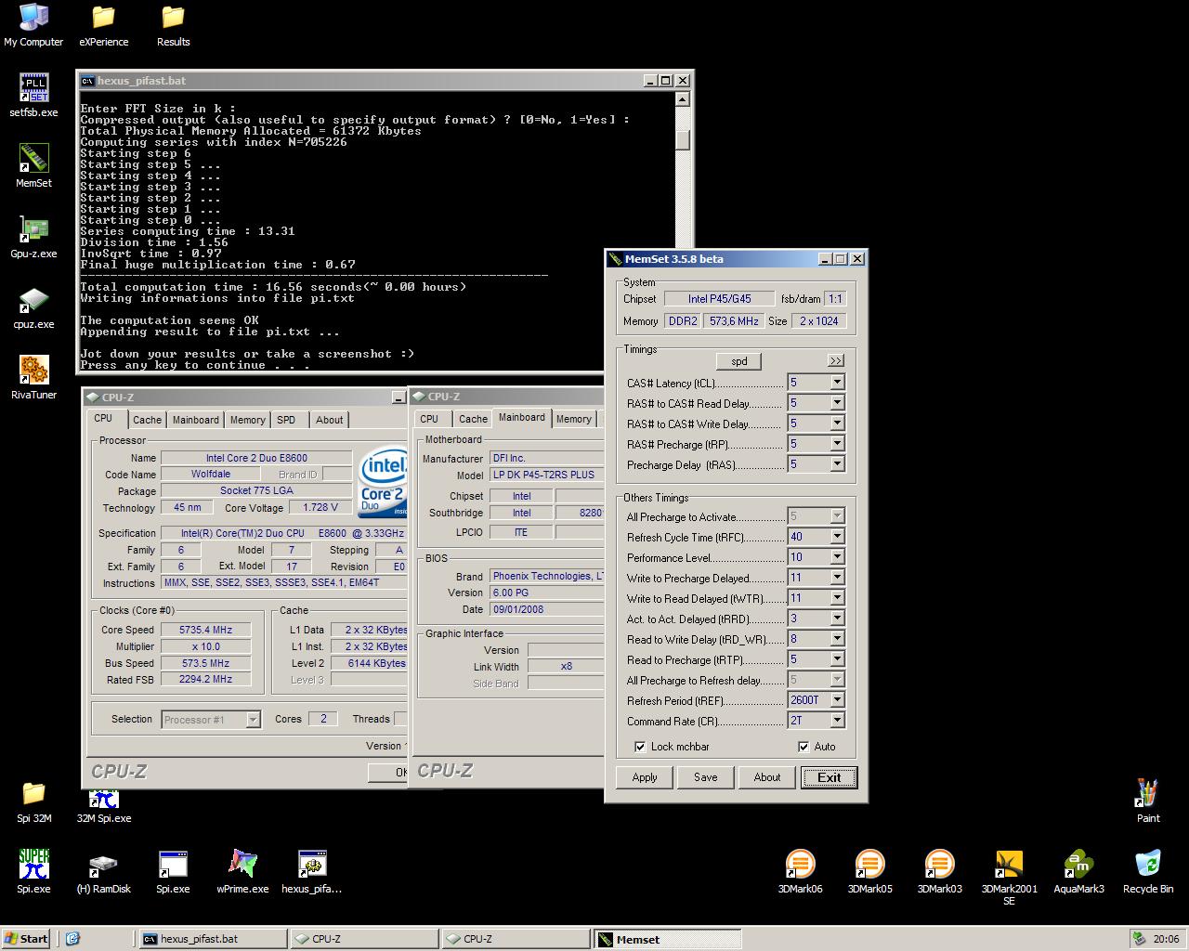Open the Command Rate (CR) dropdown
The image size is (1189, 951).
point(837,721)
